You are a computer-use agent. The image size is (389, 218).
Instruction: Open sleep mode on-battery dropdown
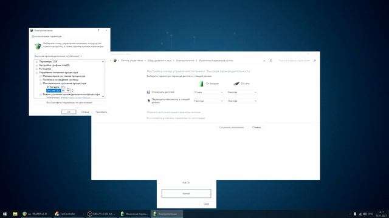point(208,101)
